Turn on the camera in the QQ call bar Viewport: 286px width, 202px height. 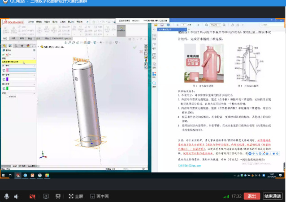pyautogui.click(x=32, y=196)
